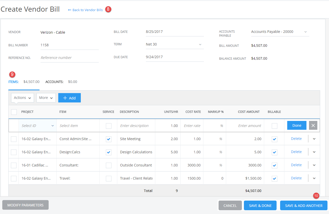Expand the Design Calculations row chevron
Image resolution: width=329 pixels, height=214 pixels.
[x=314, y=152]
